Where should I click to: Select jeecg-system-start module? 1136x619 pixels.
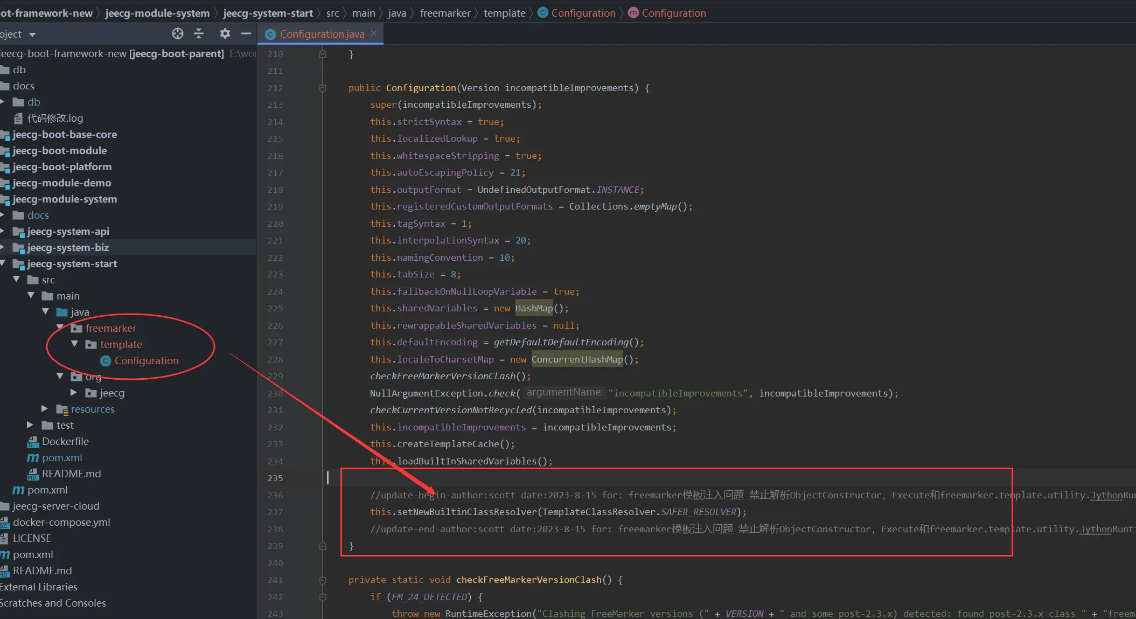point(72,263)
